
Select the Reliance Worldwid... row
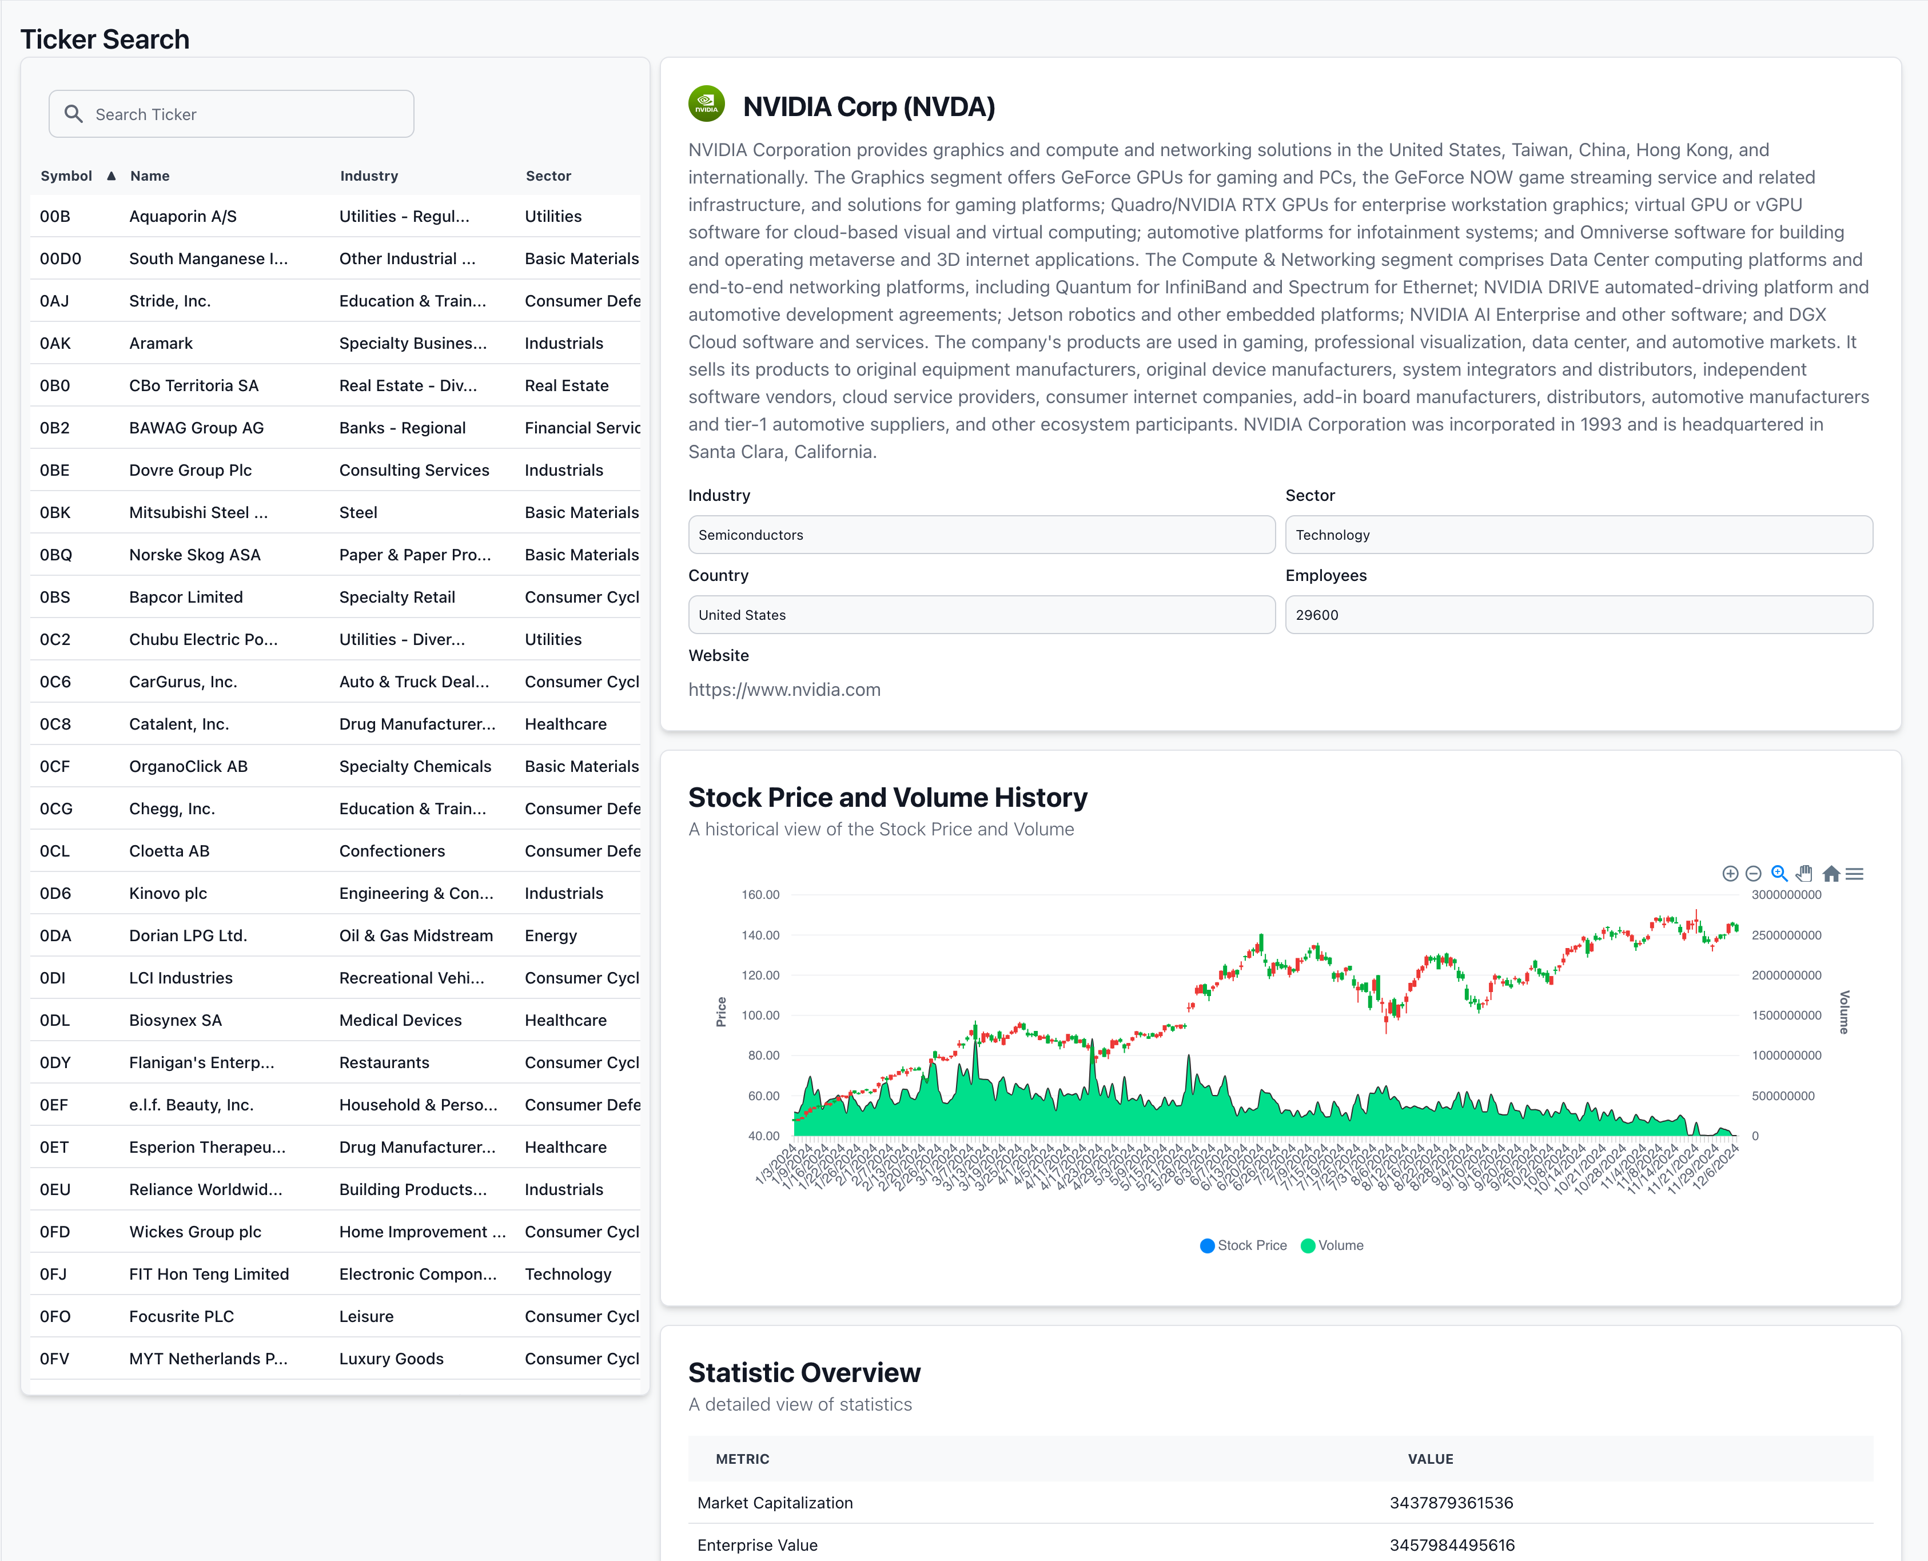click(336, 1188)
